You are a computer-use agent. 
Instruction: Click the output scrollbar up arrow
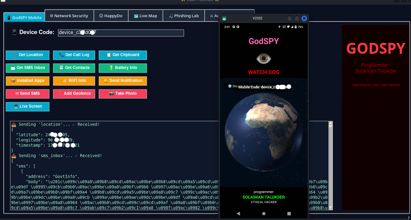pyautogui.click(x=331, y=123)
